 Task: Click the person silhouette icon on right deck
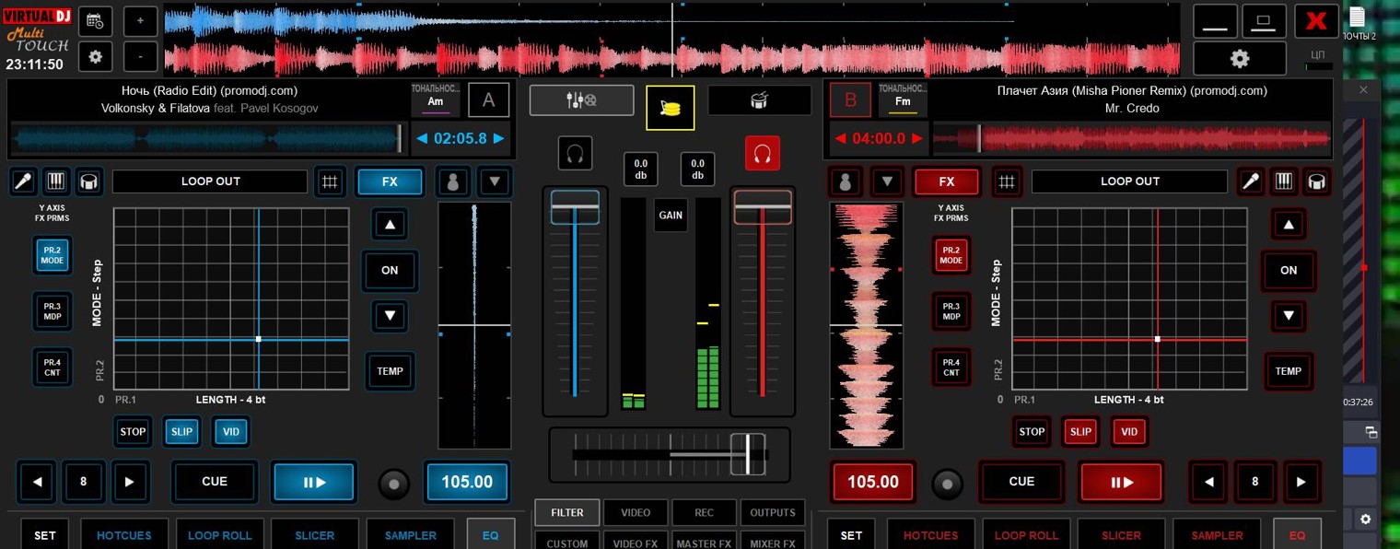[845, 181]
